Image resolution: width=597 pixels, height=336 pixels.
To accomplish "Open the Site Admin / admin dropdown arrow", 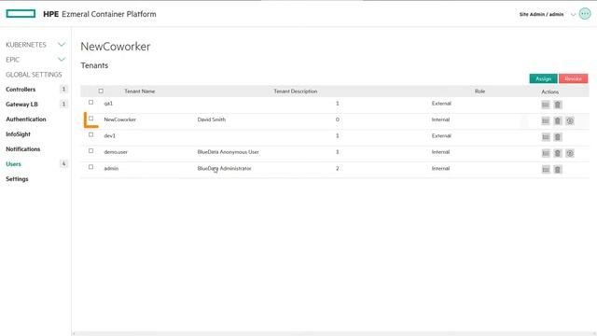I will pos(573,15).
